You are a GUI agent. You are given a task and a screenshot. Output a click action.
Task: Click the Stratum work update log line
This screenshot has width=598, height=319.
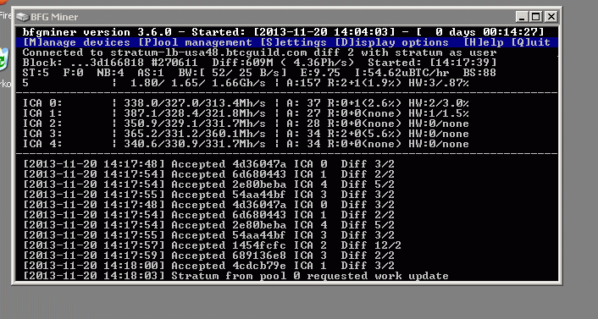point(235,276)
